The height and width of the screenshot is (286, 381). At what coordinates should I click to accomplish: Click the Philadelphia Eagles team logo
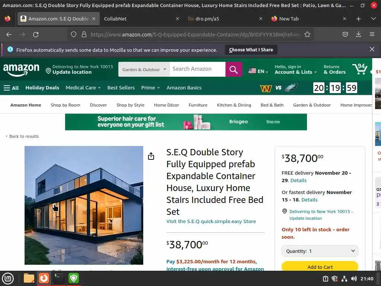[x=291, y=88]
